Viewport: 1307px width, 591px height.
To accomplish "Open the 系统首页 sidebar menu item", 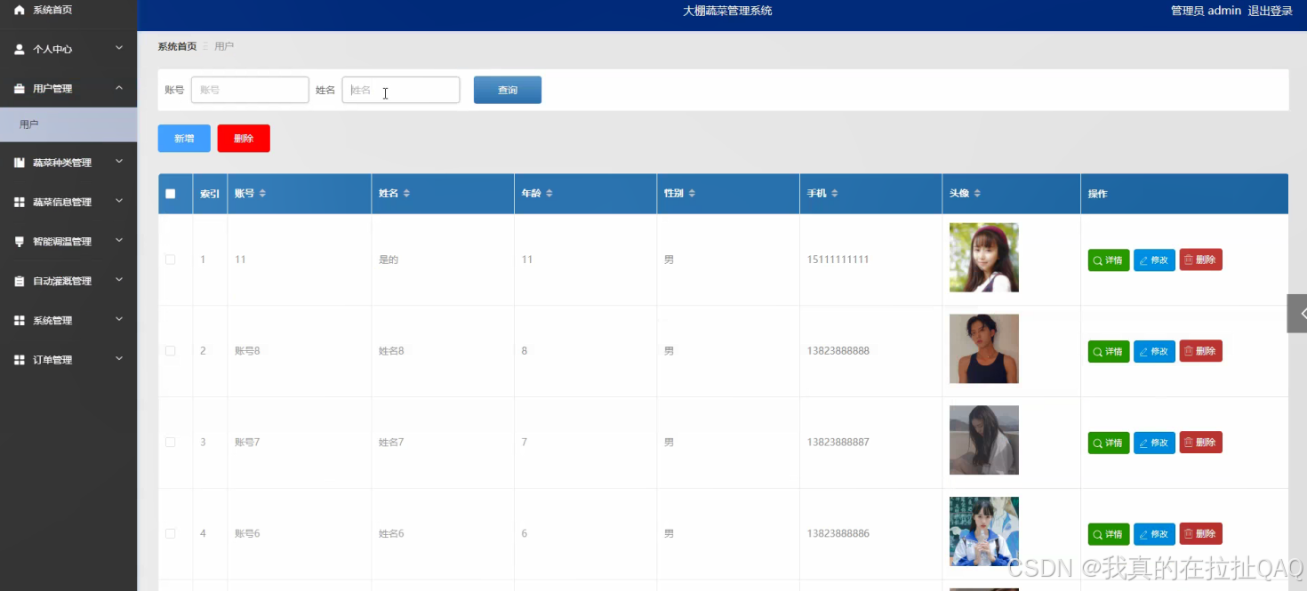I will pos(68,10).
